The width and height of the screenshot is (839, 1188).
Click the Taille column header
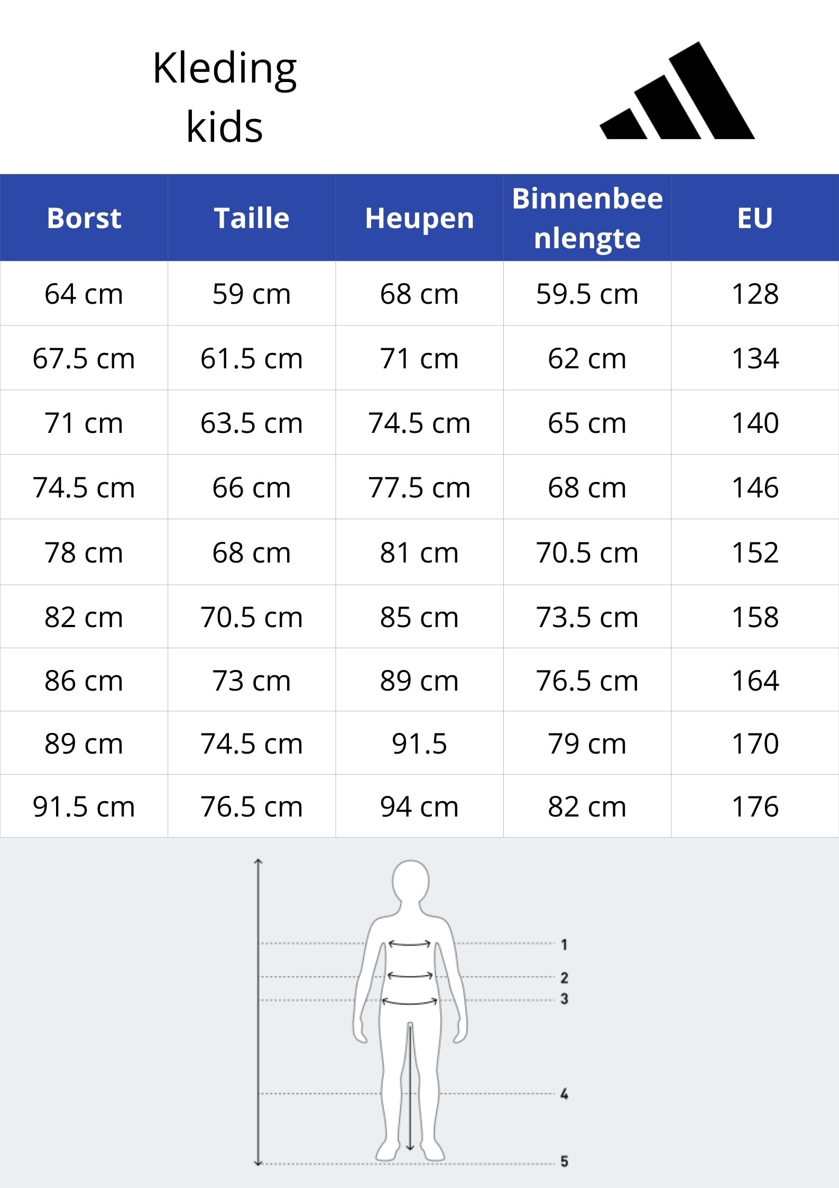[x=252, y=217]
